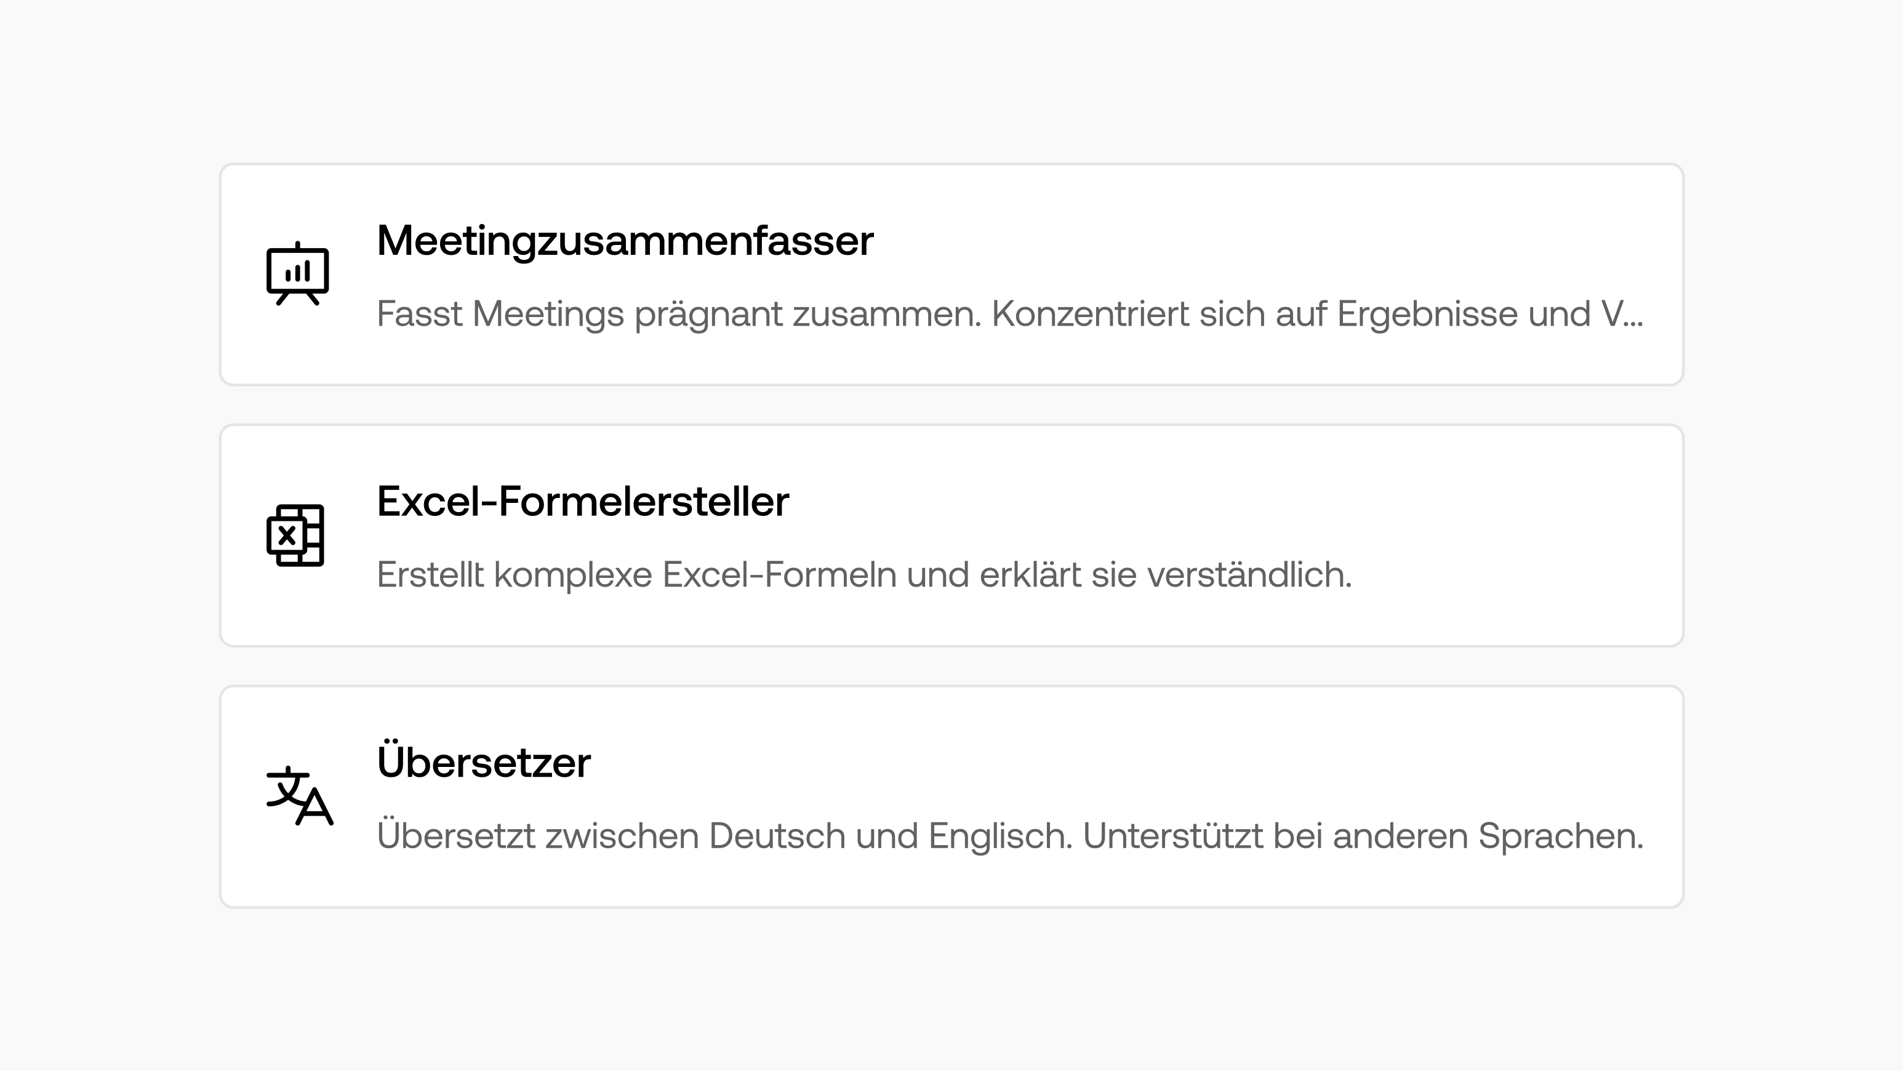This screenshot has height=1071, width=1903.
Task: Click the presentation board icon beside Meetingzusammenfasser
Action: 297,274
